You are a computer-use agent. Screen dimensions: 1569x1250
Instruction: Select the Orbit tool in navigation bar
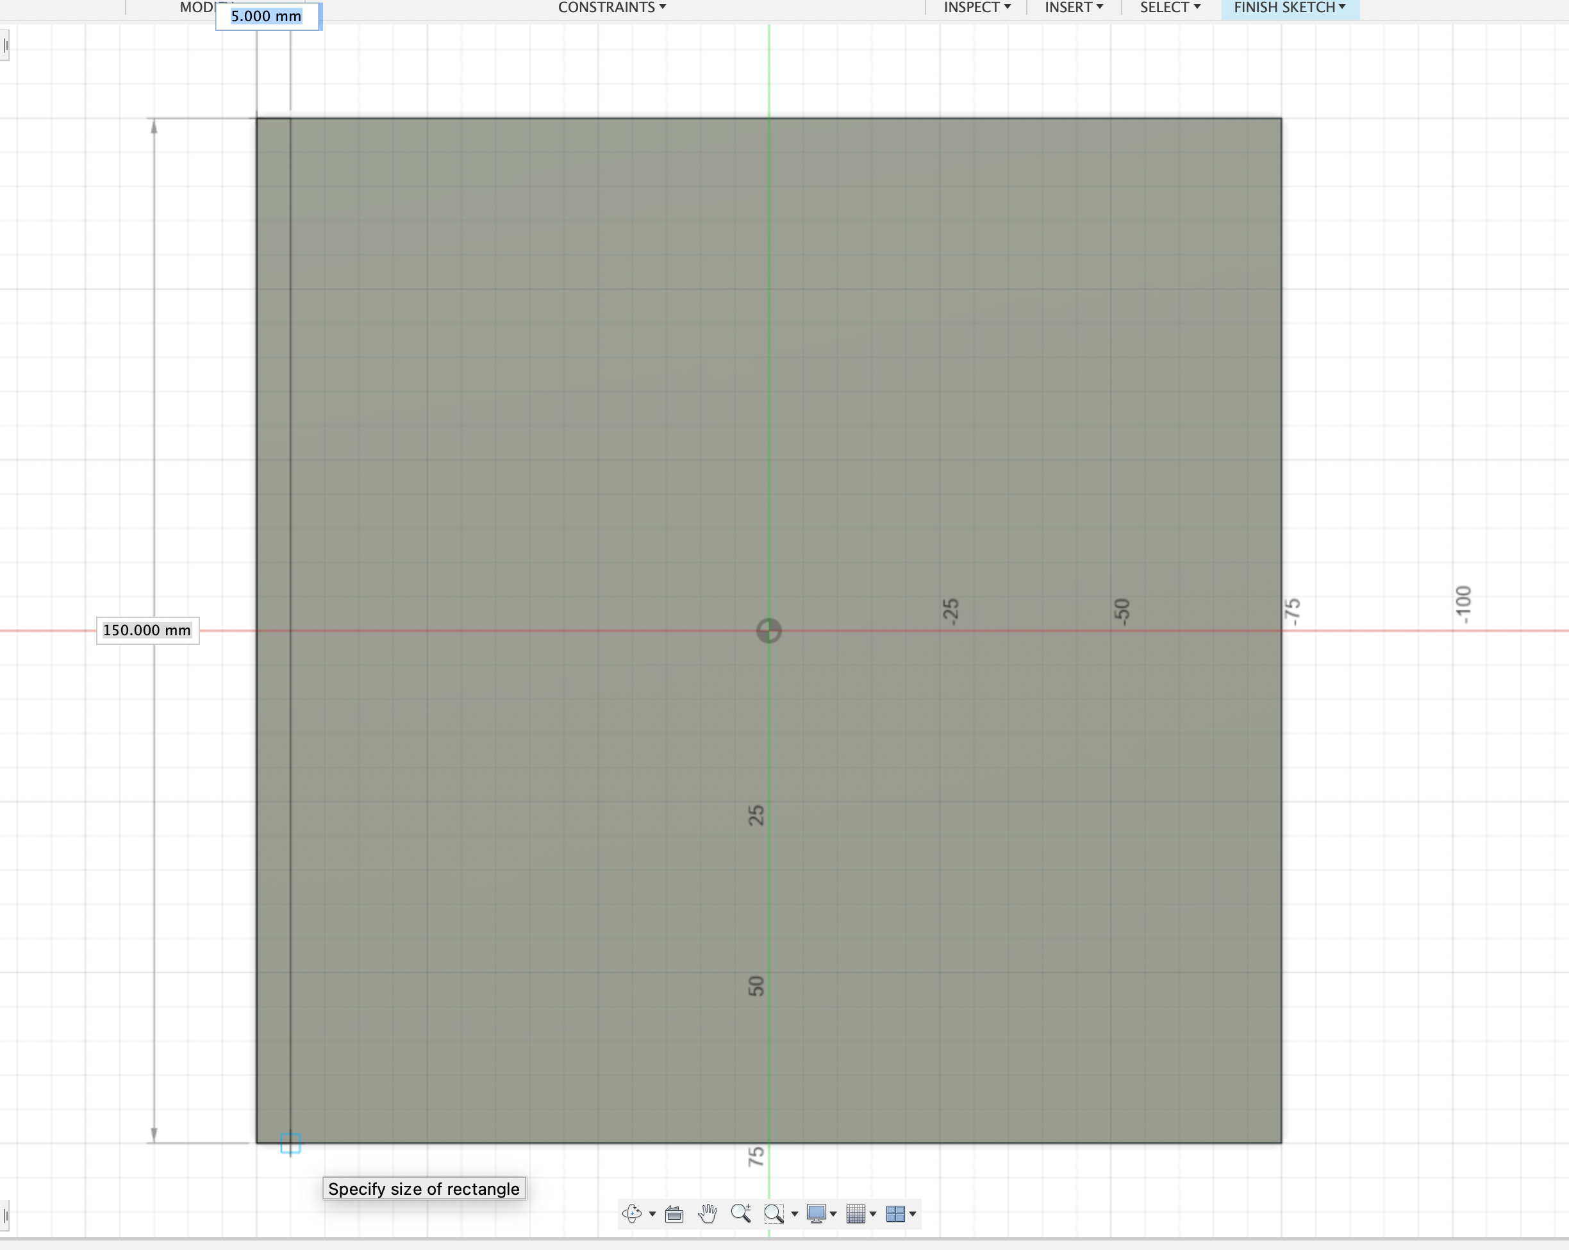(x=632, y=1213)
